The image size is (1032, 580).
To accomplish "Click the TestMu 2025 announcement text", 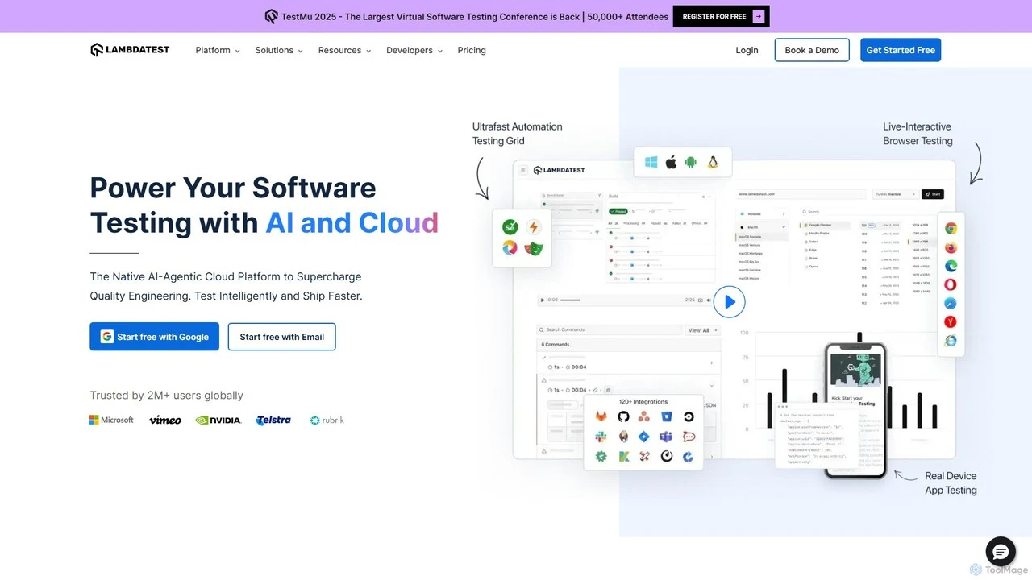I will pos(475,16).
